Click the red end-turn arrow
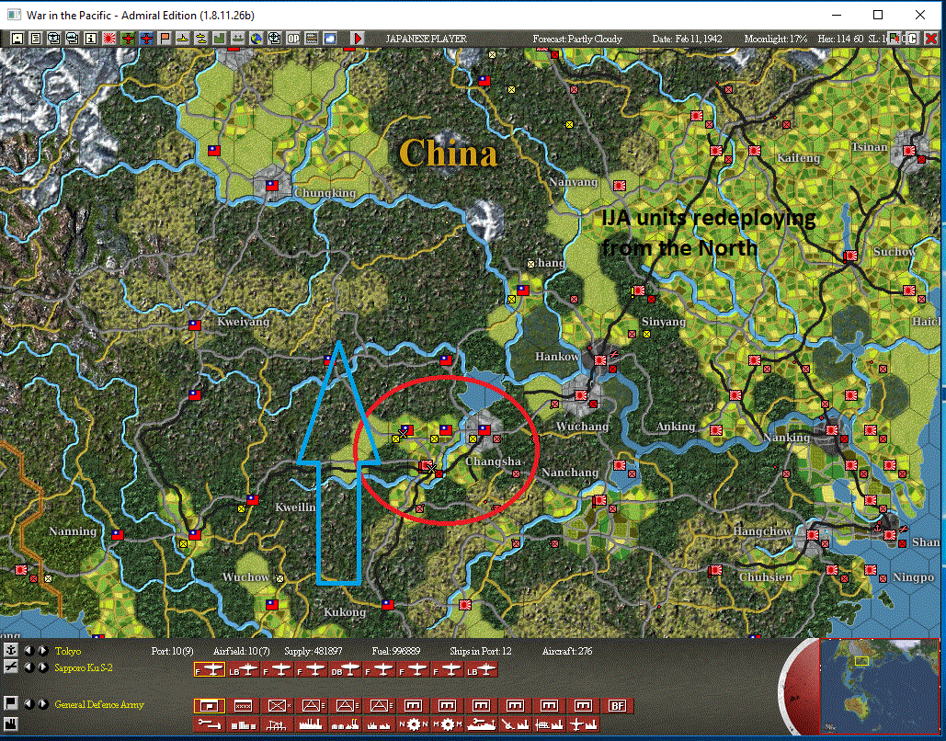 357,39
